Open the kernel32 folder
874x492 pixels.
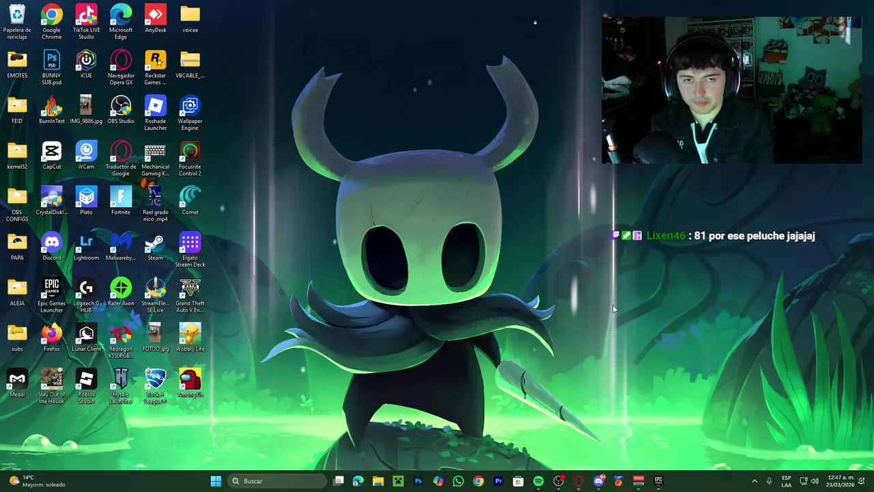pyautogui.click(x=17, y=156)
